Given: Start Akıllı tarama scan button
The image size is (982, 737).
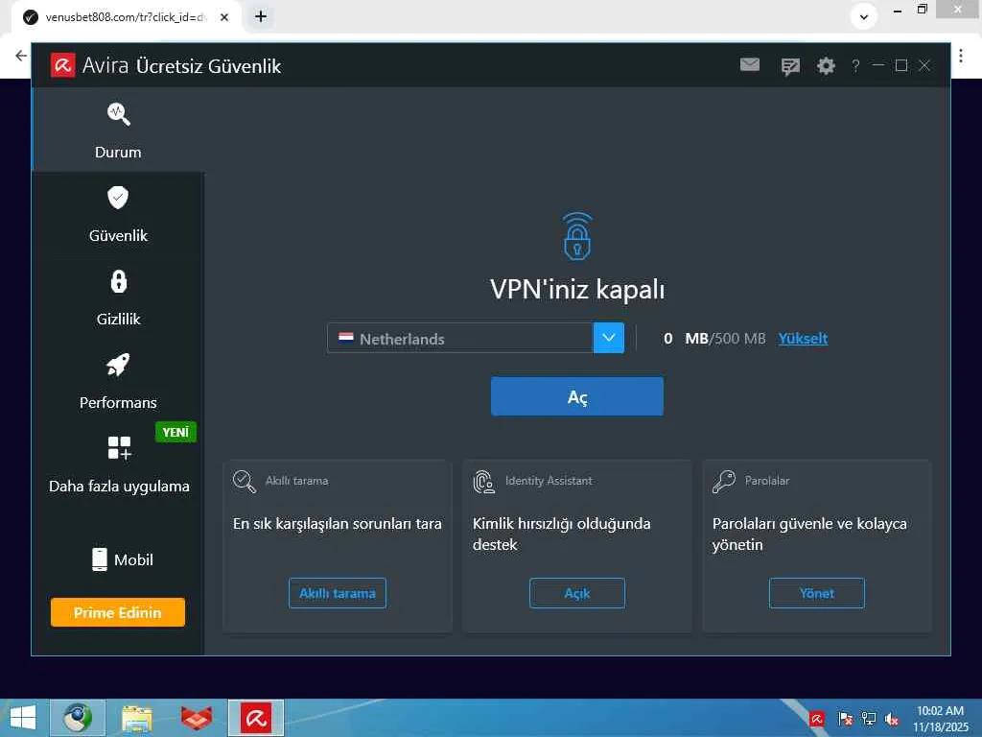Looking at the screenshot, I should tap(337, 593).
